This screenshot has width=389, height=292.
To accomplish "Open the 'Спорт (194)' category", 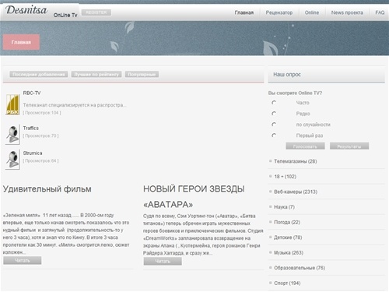I will tap(287, 283).
